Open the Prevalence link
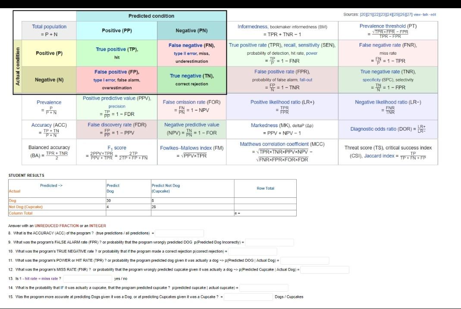 [x=49, y=102]
